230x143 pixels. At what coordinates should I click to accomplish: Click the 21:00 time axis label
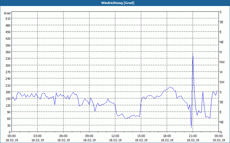[193, 136]
